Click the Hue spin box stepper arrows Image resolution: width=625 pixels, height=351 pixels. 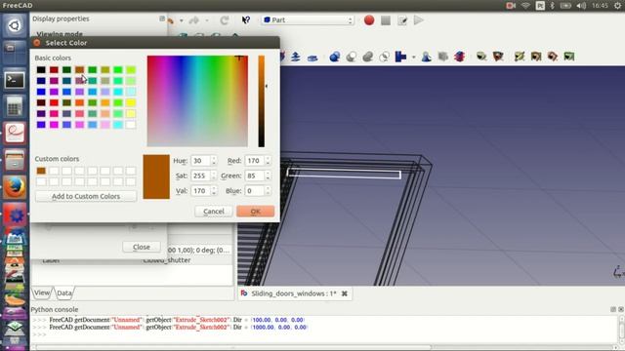pos(214,161)
